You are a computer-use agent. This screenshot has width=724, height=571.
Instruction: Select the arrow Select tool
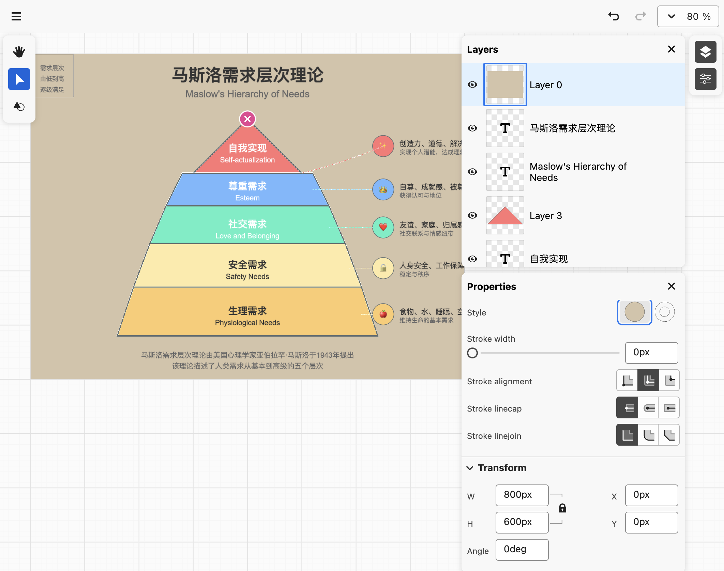point(19,79)
